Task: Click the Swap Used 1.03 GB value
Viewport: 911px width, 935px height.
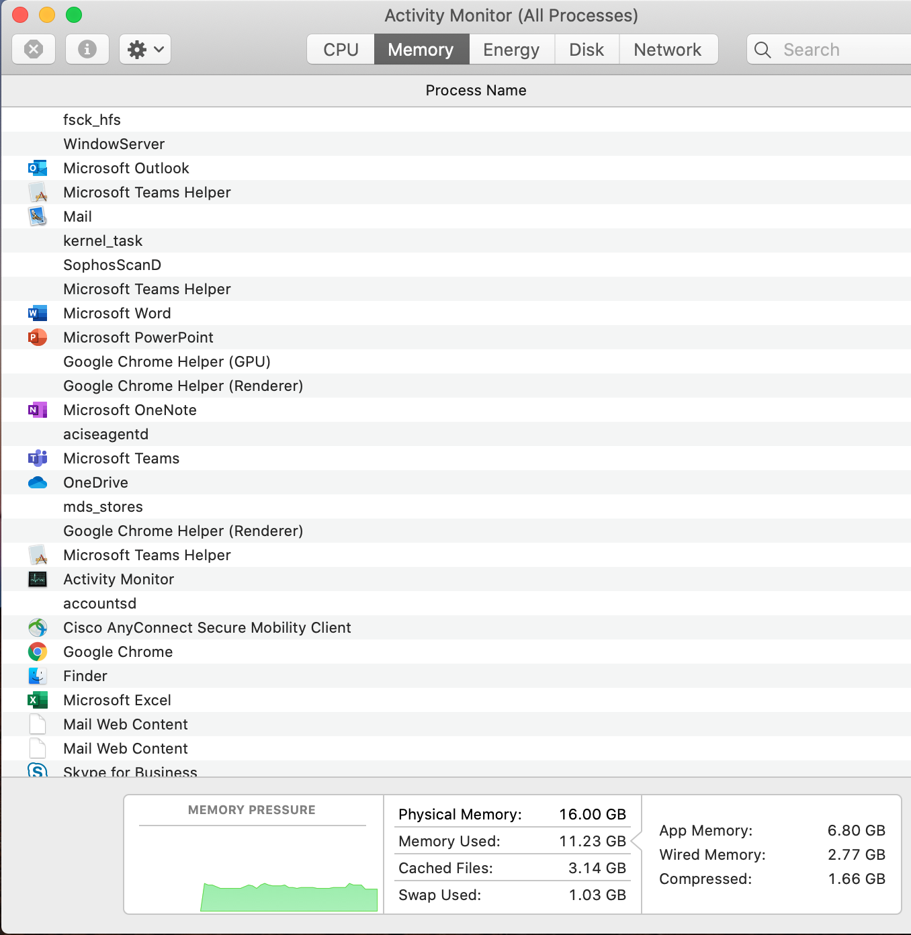Action: (597, 895)
